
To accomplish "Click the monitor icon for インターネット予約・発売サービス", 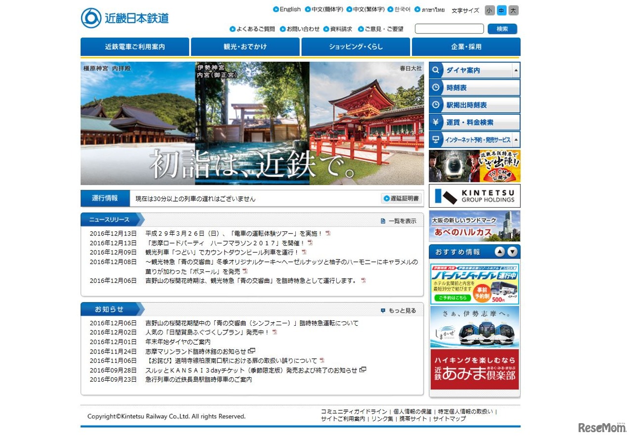I will 436,139.
